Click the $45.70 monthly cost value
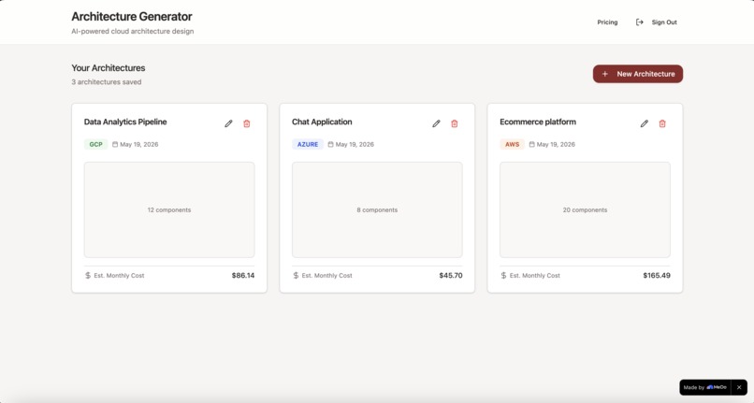 point(451,276)
